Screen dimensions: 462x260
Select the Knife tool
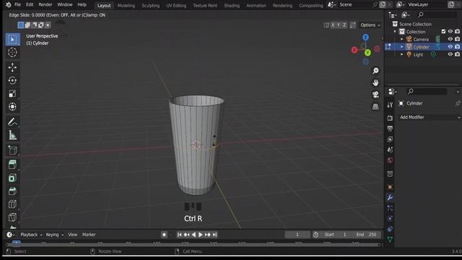pos(12,217)
